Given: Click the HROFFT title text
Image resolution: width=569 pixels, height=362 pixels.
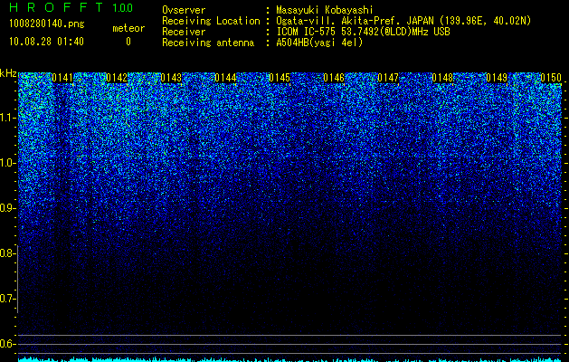Looking at the screenshot, I should pyautogui.click(x=56, y=7).
